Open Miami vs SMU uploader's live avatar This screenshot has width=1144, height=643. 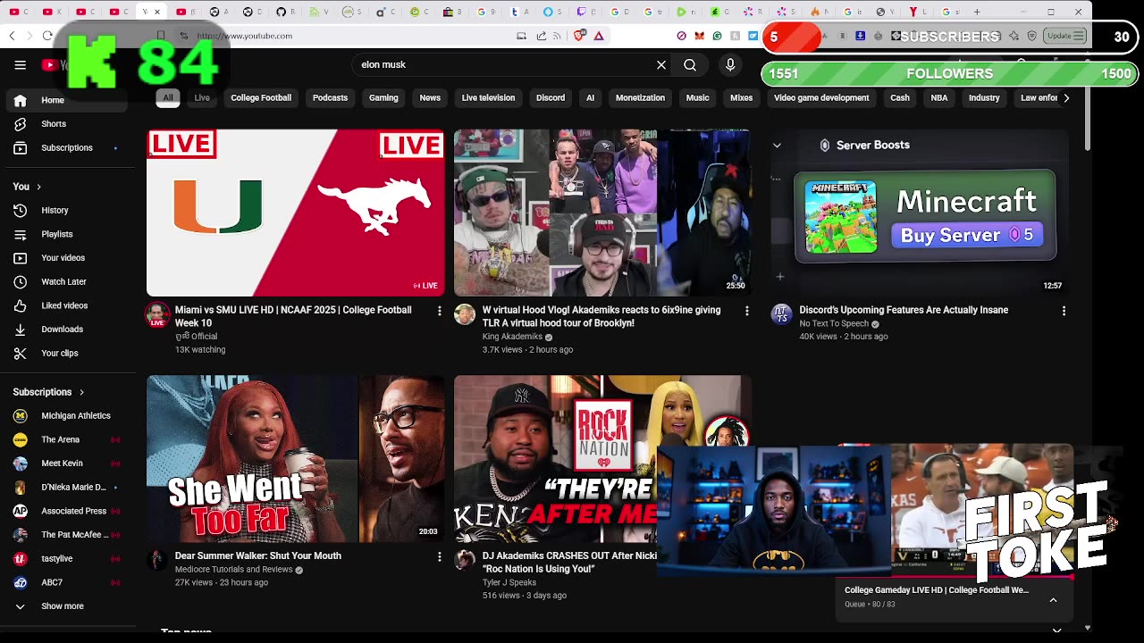(x=157, y=314)
